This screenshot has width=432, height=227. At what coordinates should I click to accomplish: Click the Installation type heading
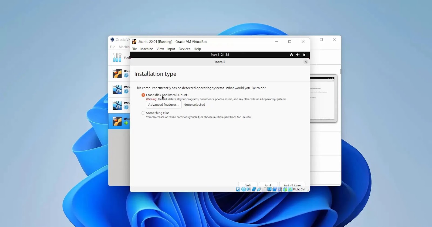(x=155, y=74)
